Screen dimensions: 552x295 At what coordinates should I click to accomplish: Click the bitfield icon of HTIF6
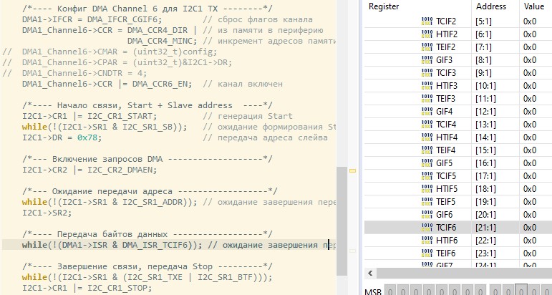427,240
